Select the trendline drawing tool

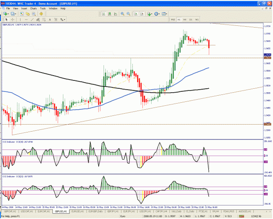tap(32, 20)
